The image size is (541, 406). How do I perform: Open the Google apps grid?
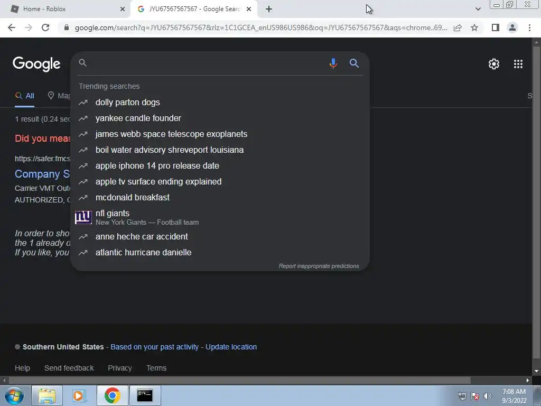(x=518, y=64)
